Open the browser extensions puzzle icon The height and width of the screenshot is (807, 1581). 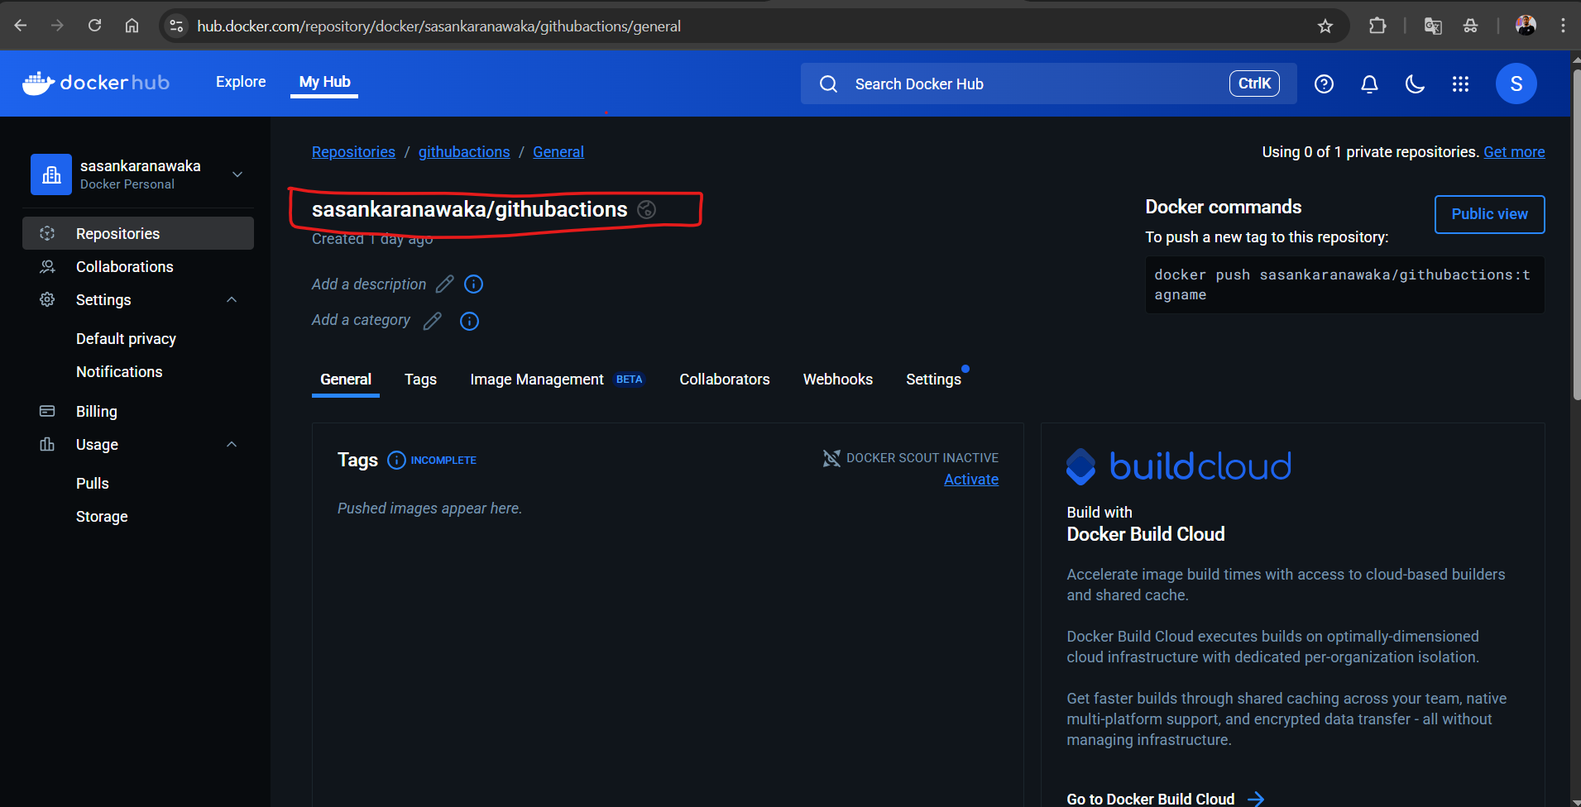[x=1377, y=26]
